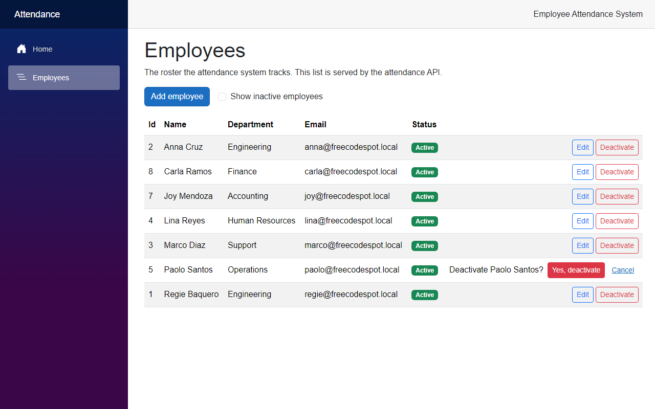Edit Carla Ramos's record
655x409 pixels.
[583, 172]
